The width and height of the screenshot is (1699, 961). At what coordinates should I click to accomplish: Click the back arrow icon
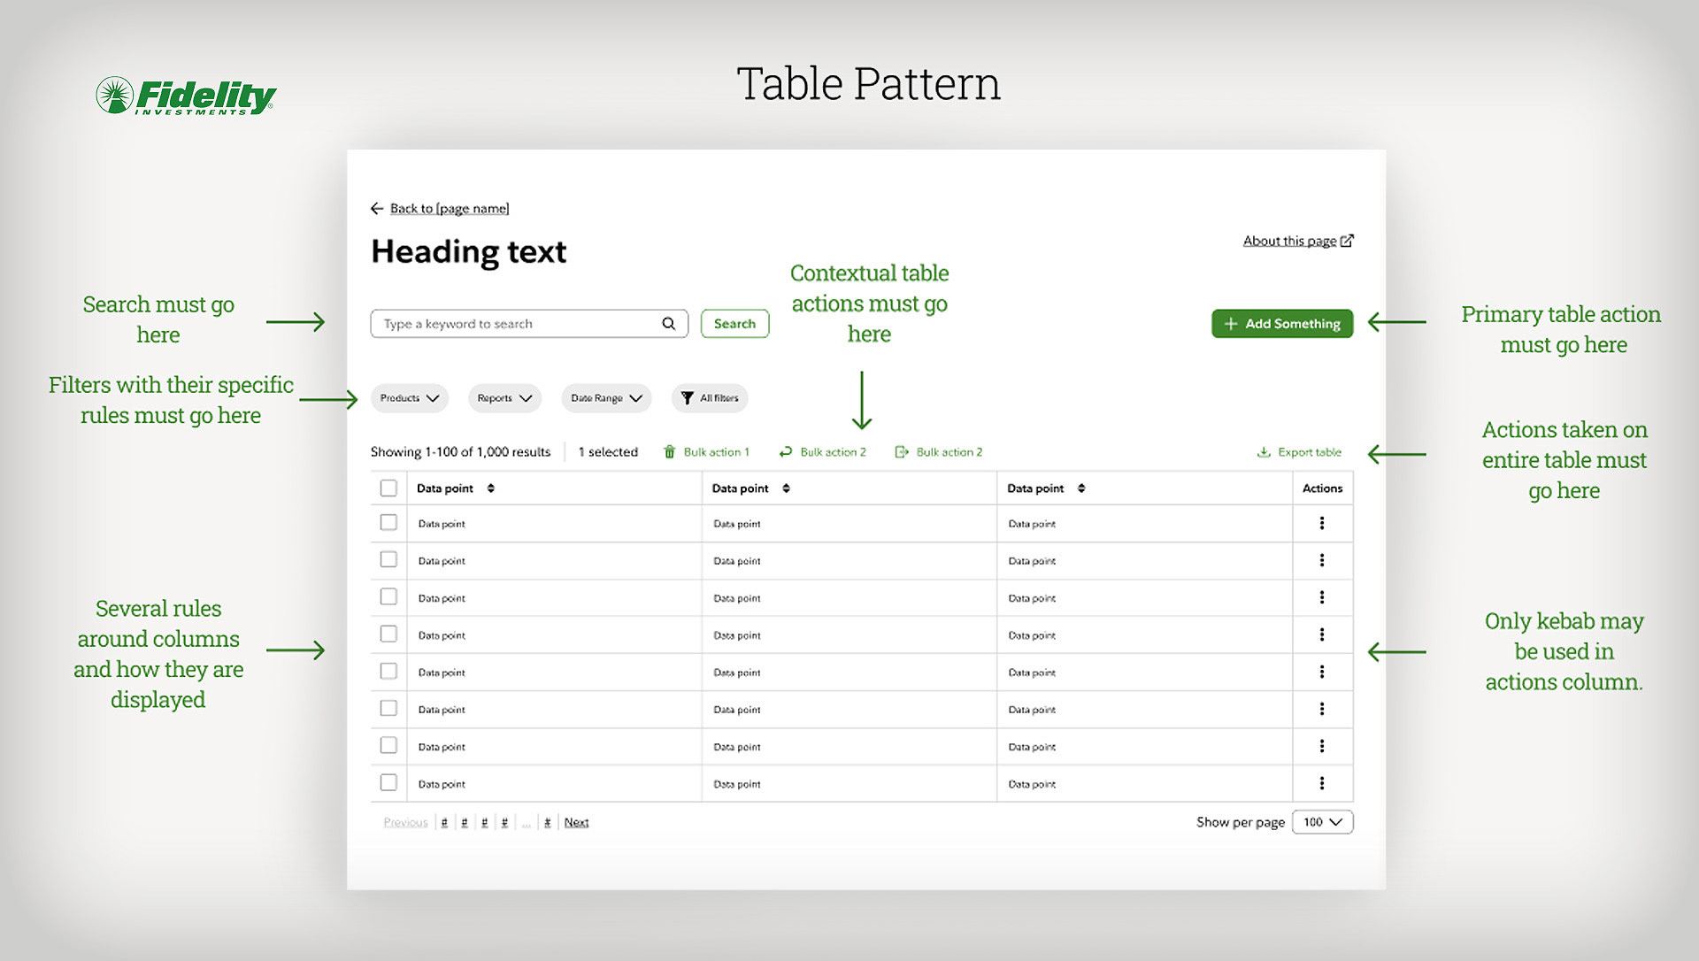tap(377, 209)
